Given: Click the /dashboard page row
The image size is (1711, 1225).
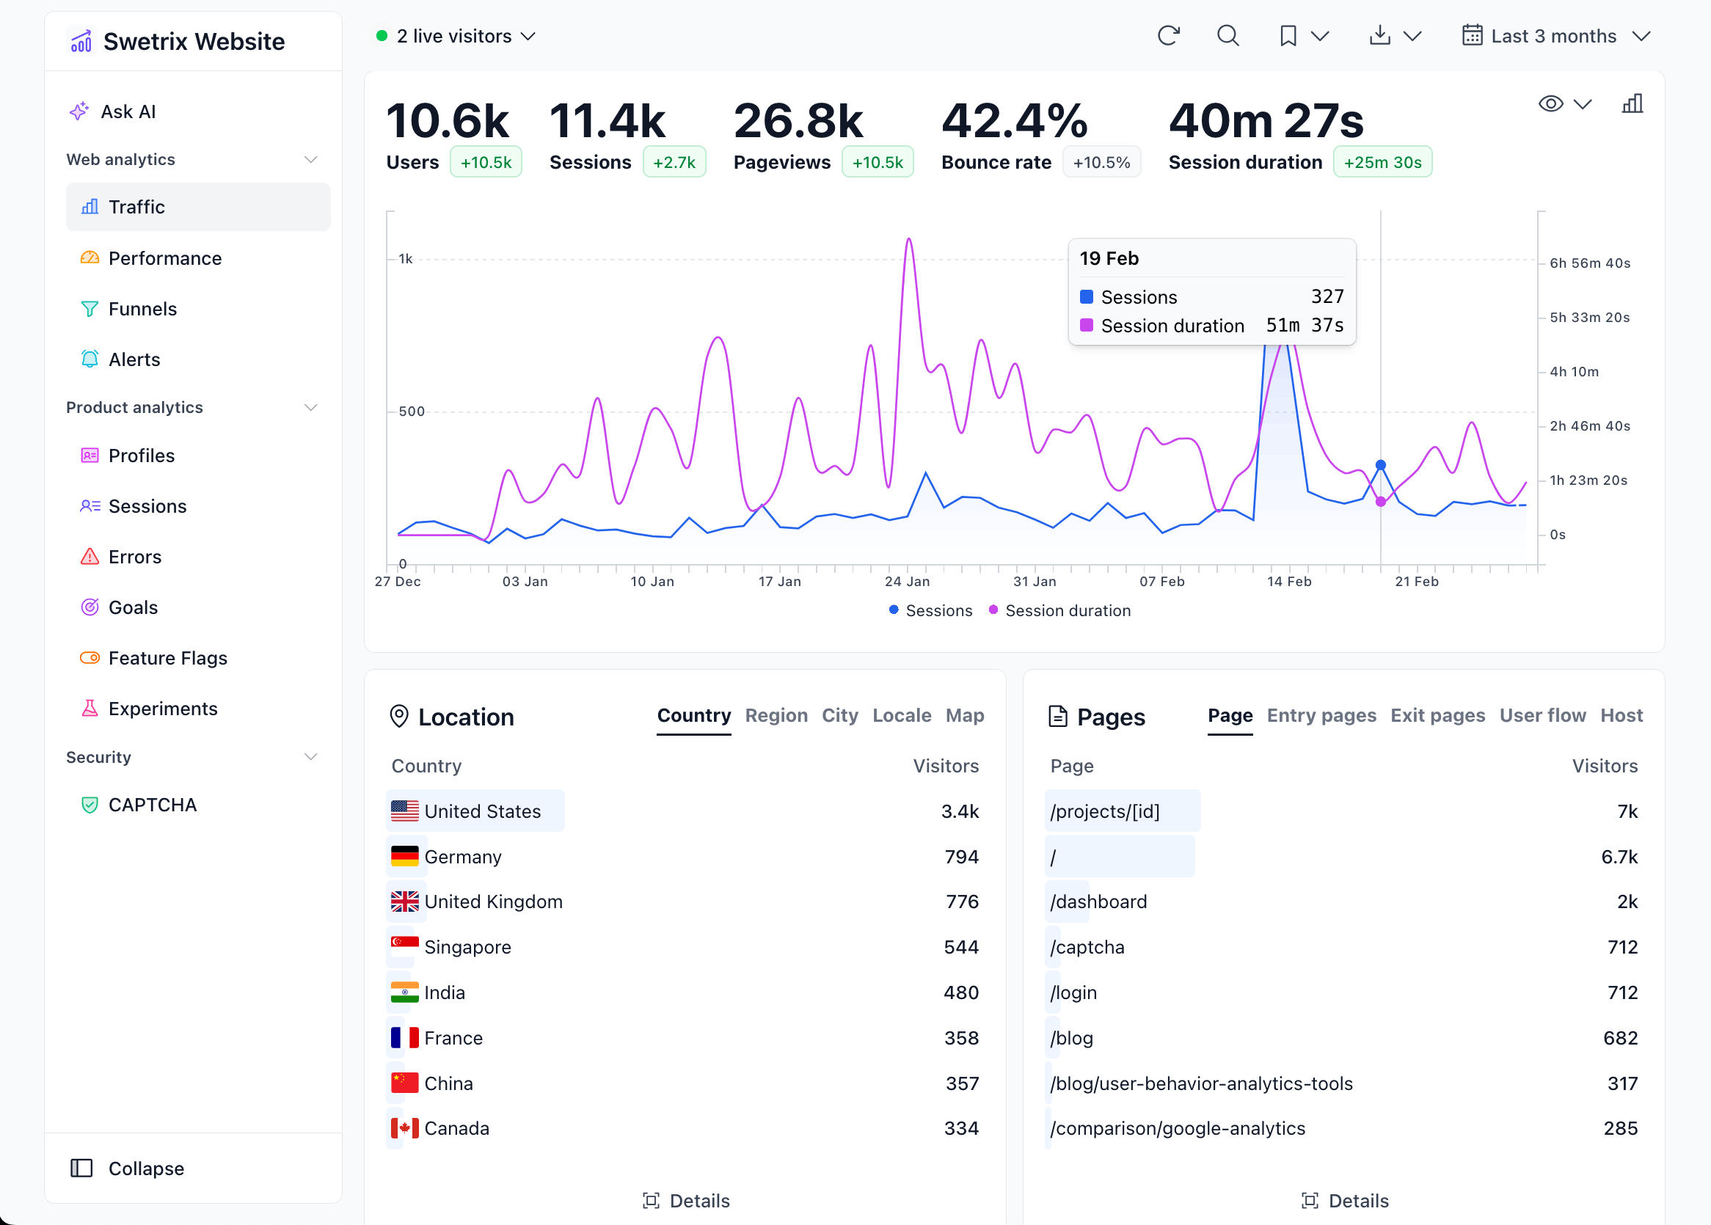Looking at the screenshot, I should tap(1343, 902).
